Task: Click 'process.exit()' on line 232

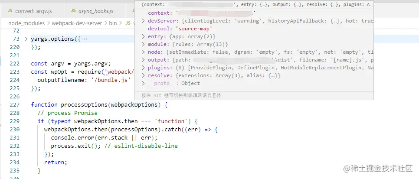Action: tap(74, 146)
